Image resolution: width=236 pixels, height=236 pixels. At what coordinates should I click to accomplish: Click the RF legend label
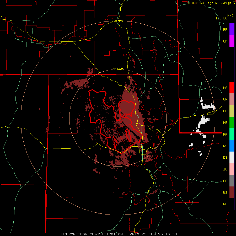(225, 29)
